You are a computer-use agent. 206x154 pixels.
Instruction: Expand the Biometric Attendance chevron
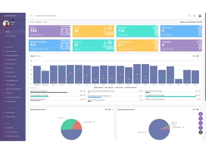pyautogui.click(x=22, y=136)
